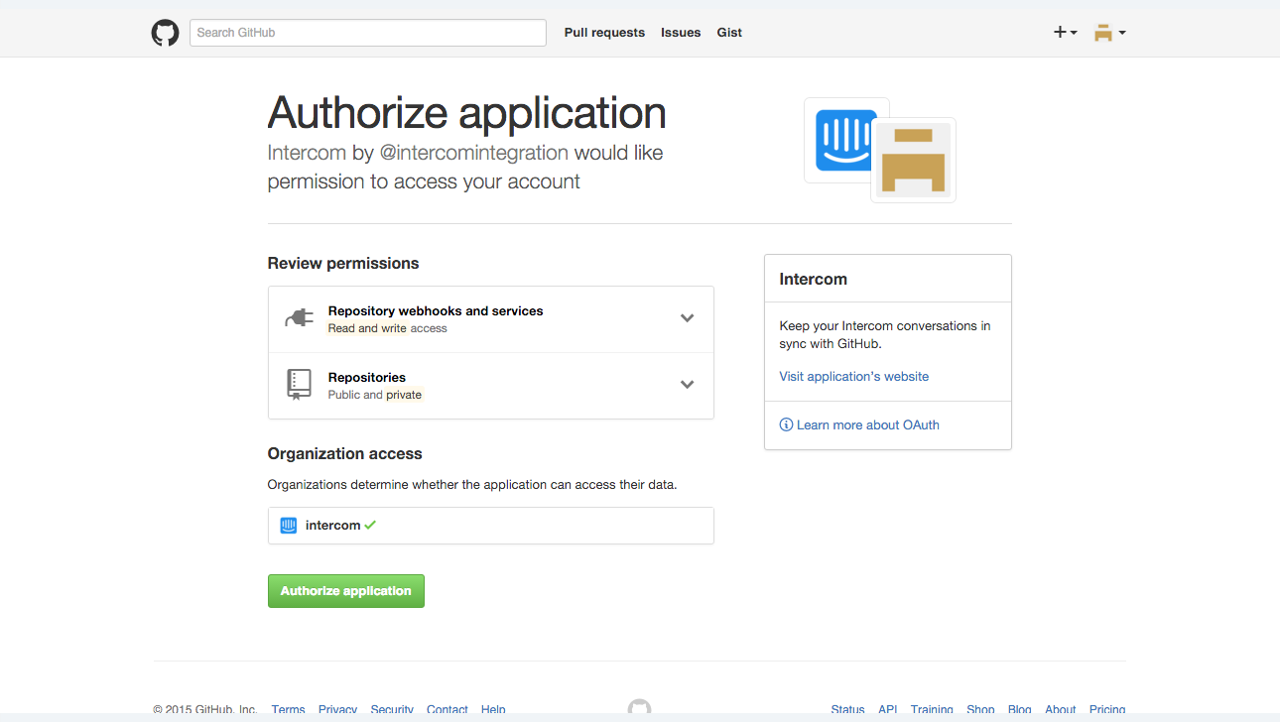This screenshot has width=1280, height=722.
Task: Open the user avatar account menu
Action: 1109,33
